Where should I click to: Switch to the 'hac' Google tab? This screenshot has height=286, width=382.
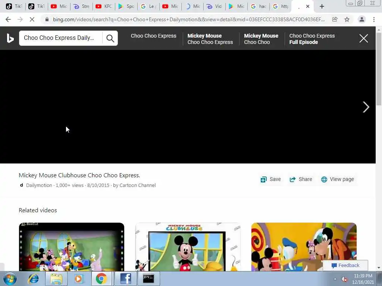click(x=258, y=6)
